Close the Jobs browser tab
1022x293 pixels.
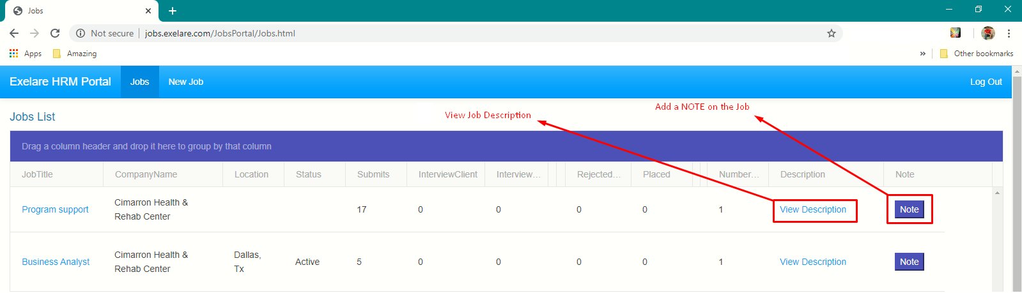(148, 11)
